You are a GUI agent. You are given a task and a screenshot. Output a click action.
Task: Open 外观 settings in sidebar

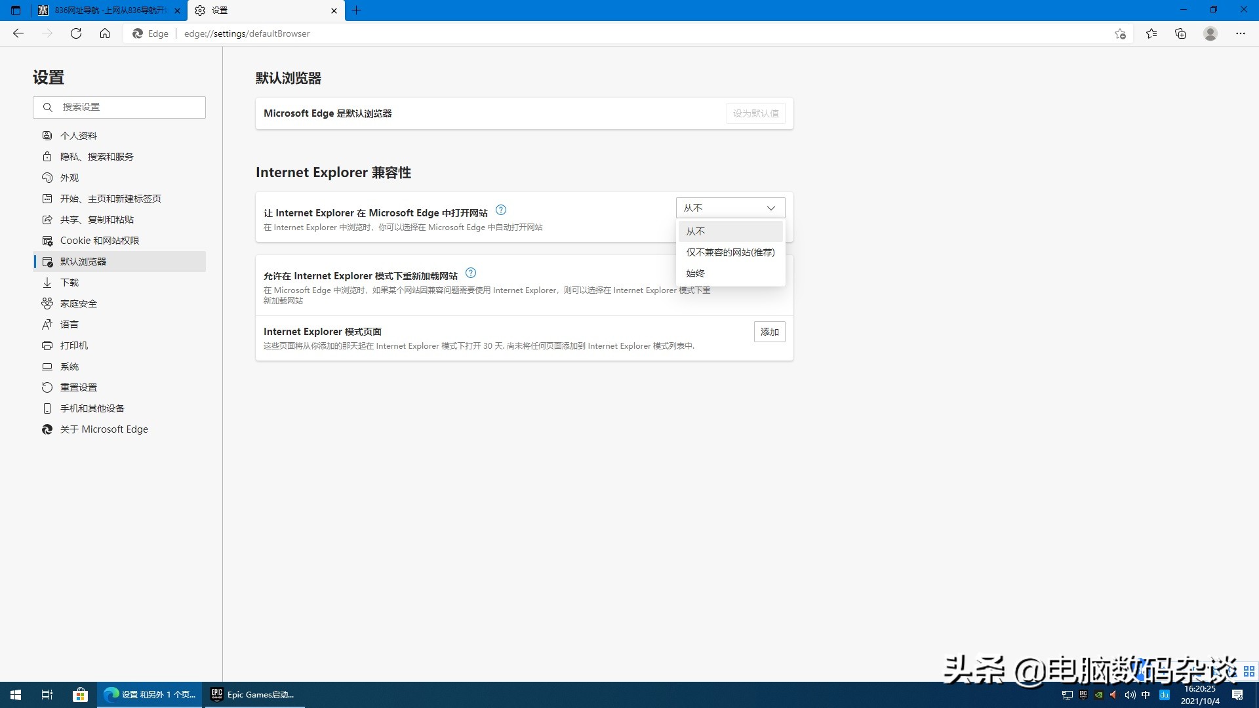(70, 178)
